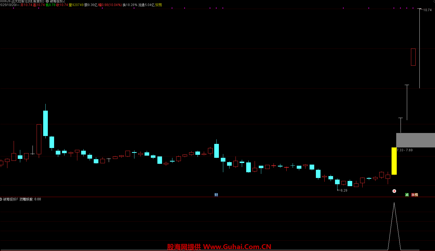Click the 7.33 - 7.69 gap price label
Screen dimensions: 435x251
pos(405,150)
